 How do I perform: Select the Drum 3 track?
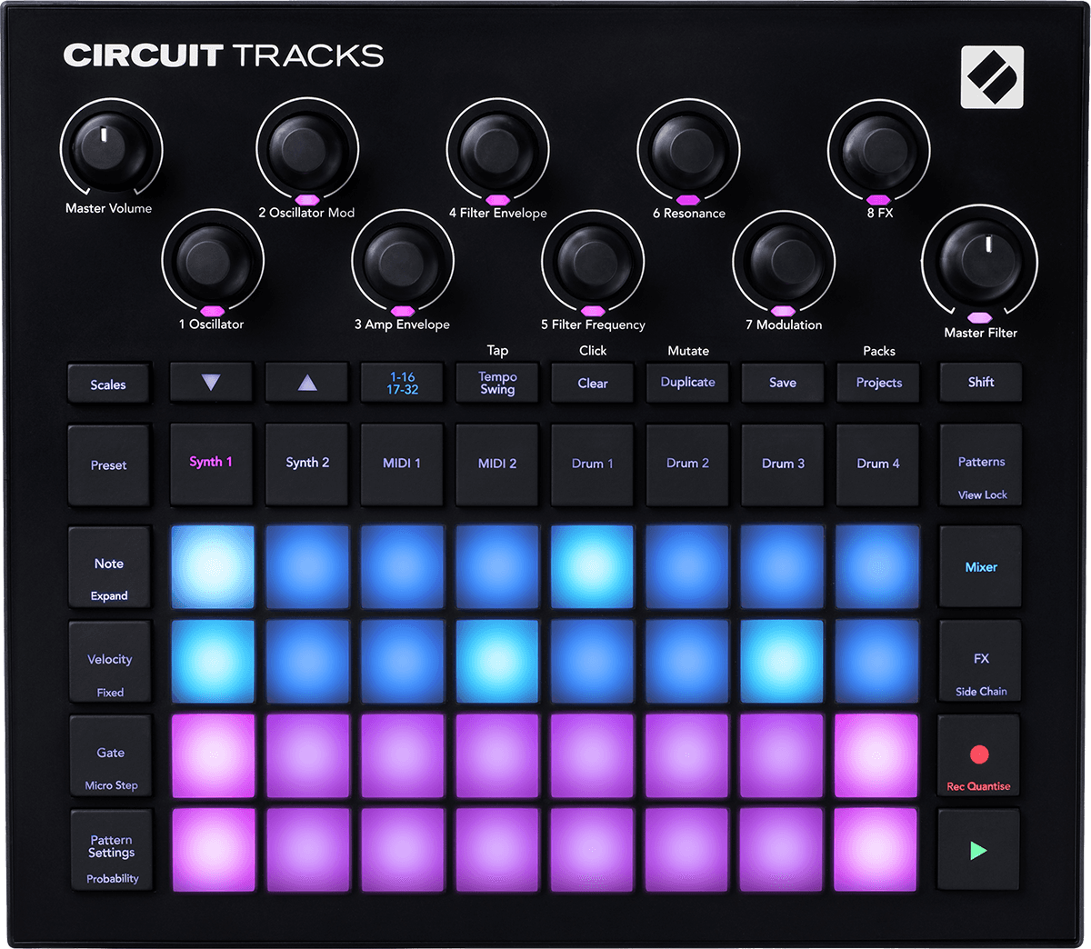click(783, 464)
